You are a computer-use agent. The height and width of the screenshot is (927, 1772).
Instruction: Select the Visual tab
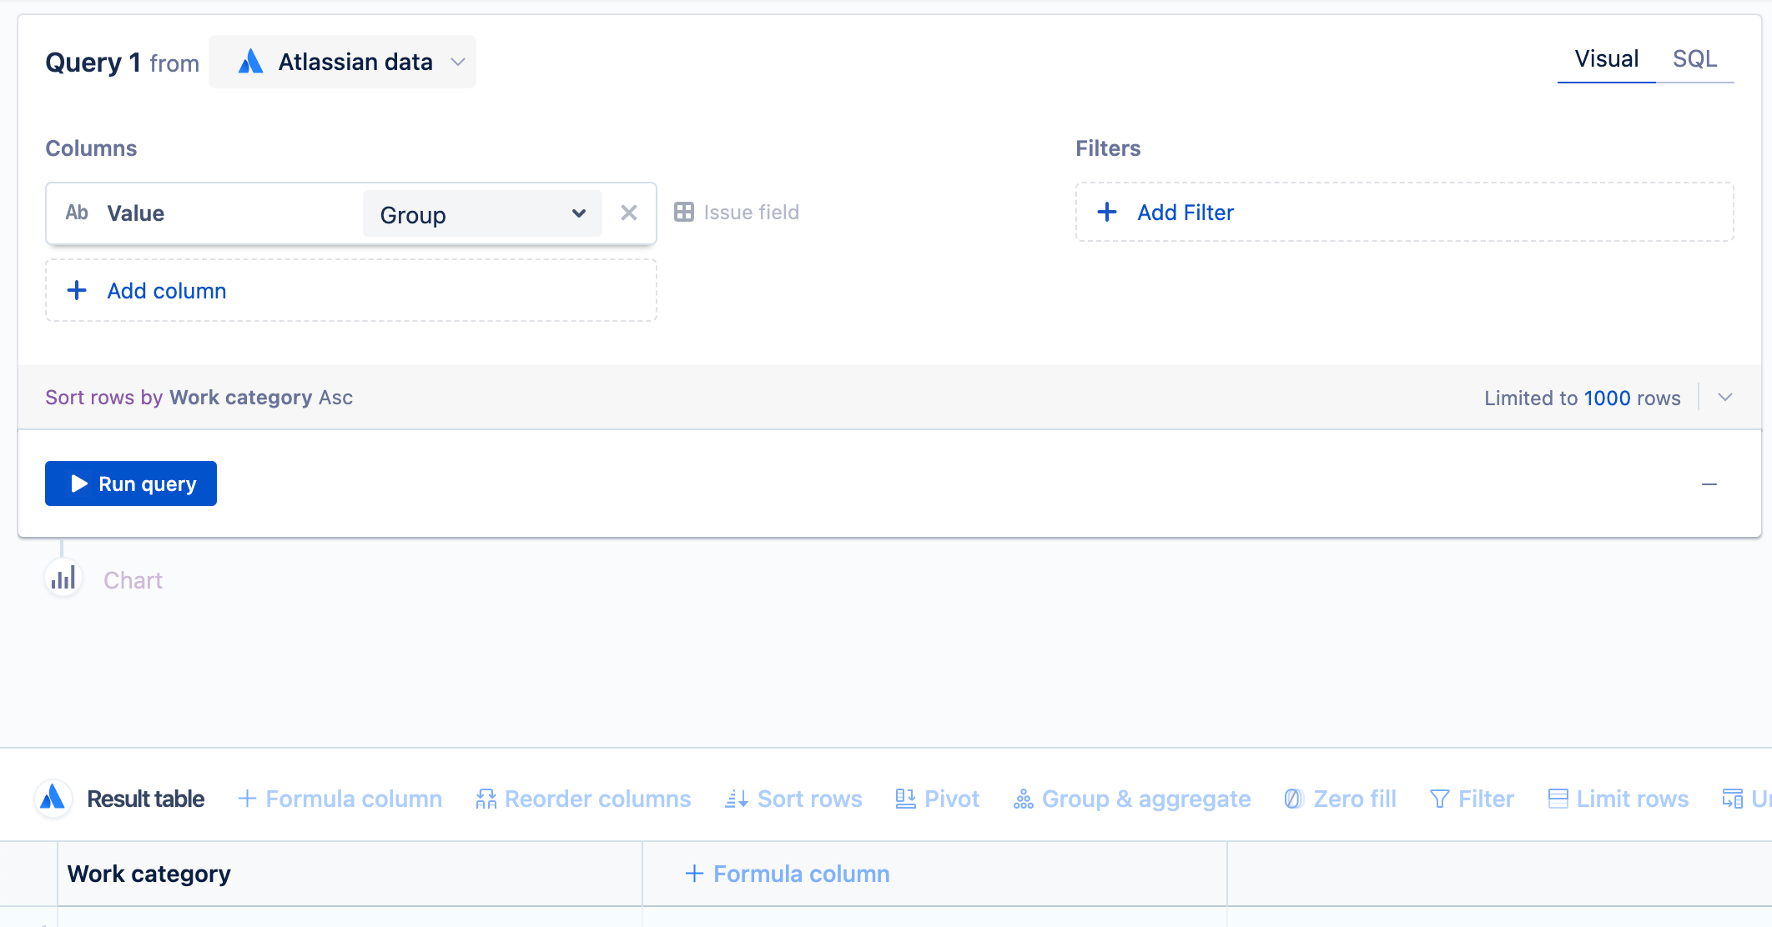1606,58
